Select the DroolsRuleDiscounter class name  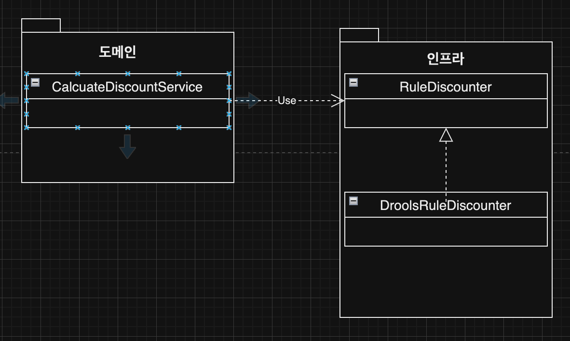(446, 206)
